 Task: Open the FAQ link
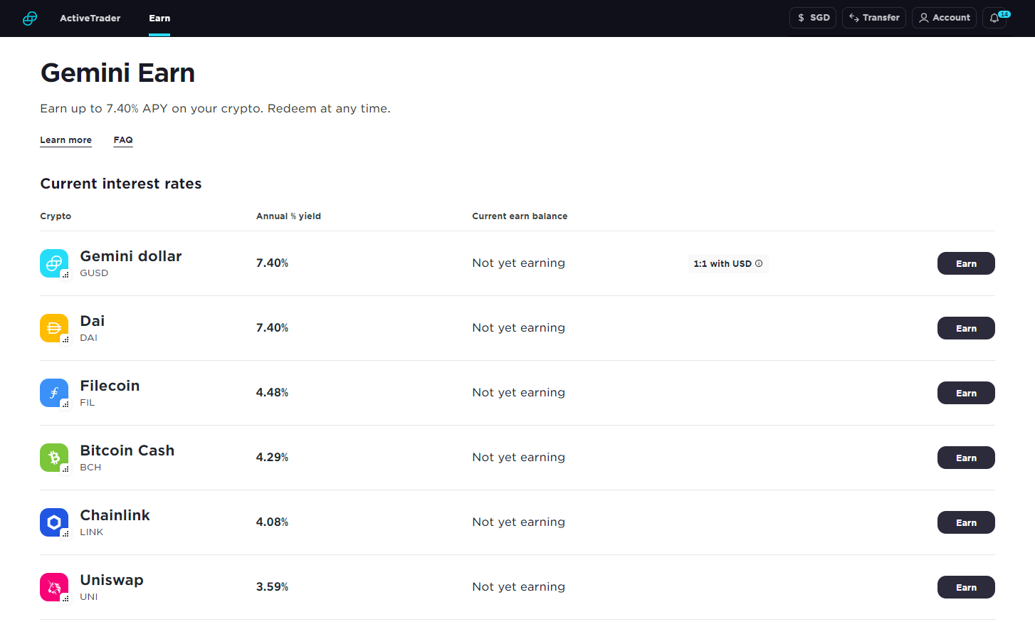coord(123,140)
